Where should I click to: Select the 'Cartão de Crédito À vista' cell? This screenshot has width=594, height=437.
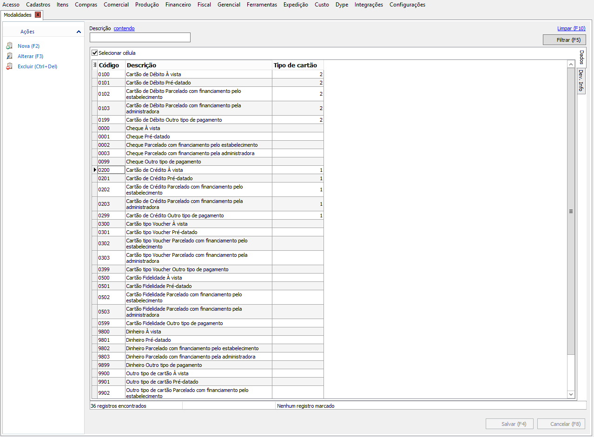tap(198, 170)
